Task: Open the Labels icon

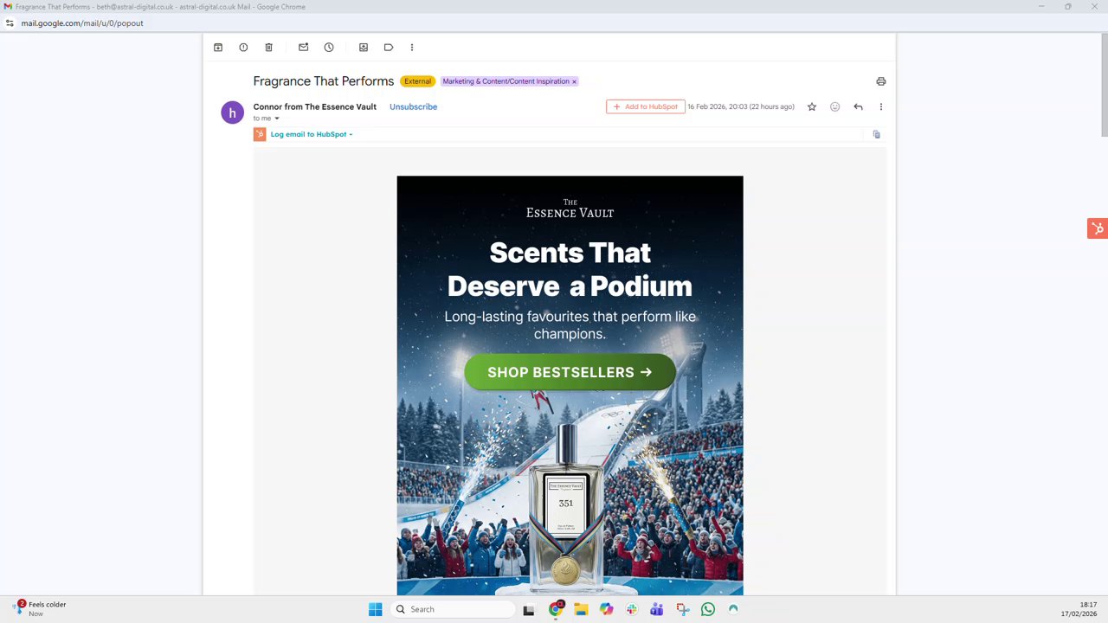Action: pyautogui.click(x=389, y=48)
